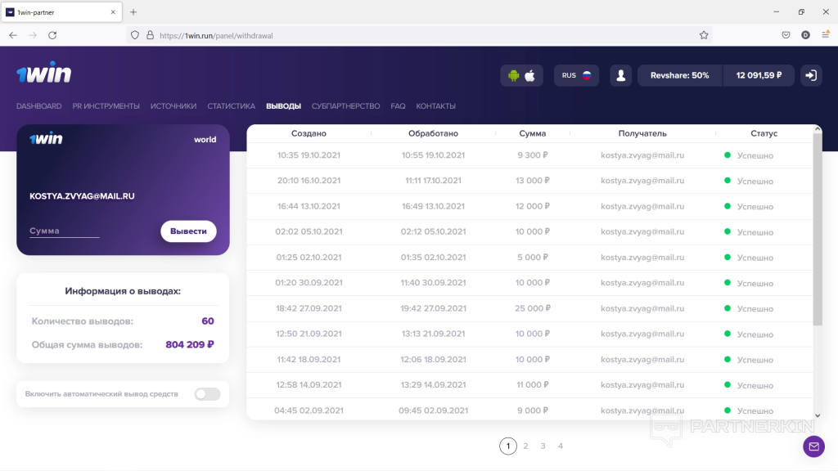
Task: Click created date 10:35 19.10.2021
Action: pos(309,155)
